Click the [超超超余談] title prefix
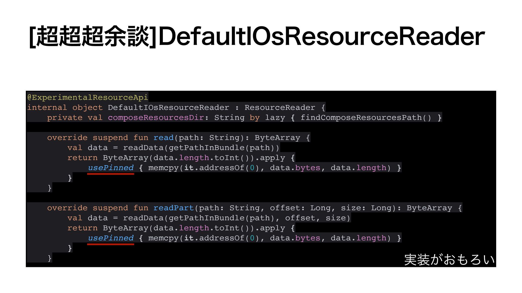Viewport: 522px width, 293px height. tap(93, 36)
